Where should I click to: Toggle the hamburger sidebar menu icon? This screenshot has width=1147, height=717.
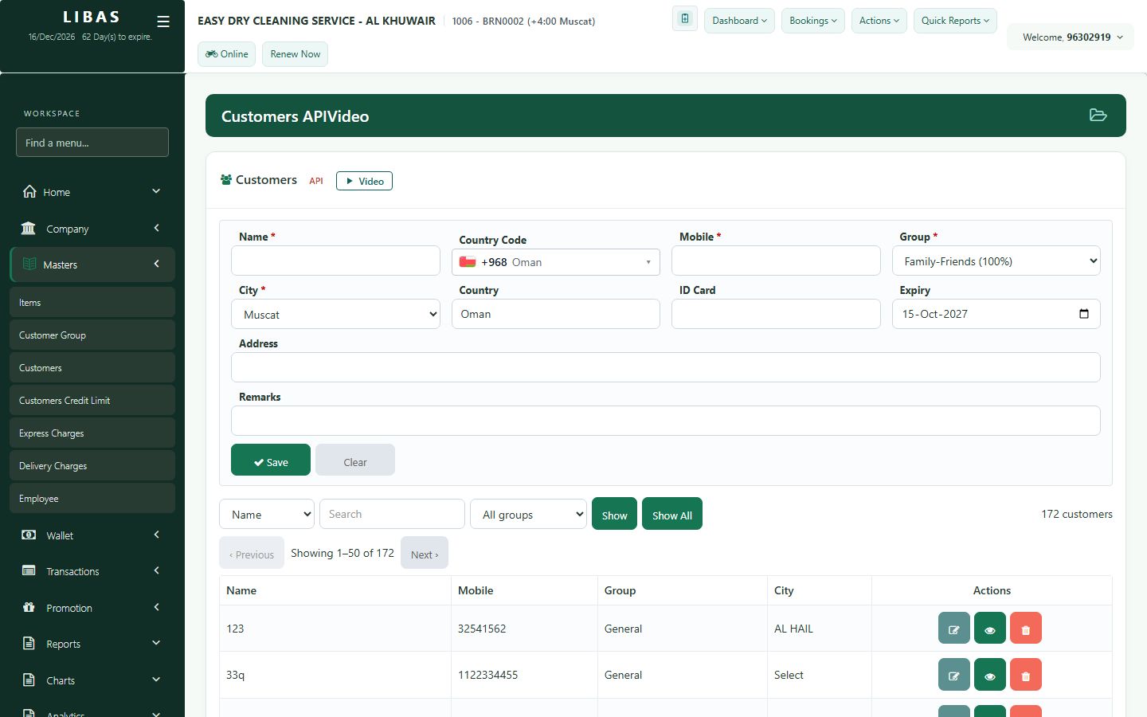163,22
